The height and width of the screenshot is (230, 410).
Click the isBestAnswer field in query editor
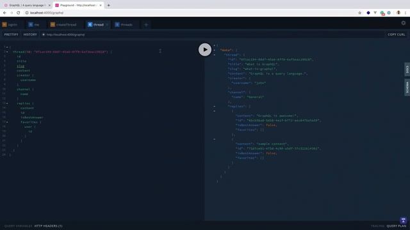pyautogui.click(x=32, y=118)
